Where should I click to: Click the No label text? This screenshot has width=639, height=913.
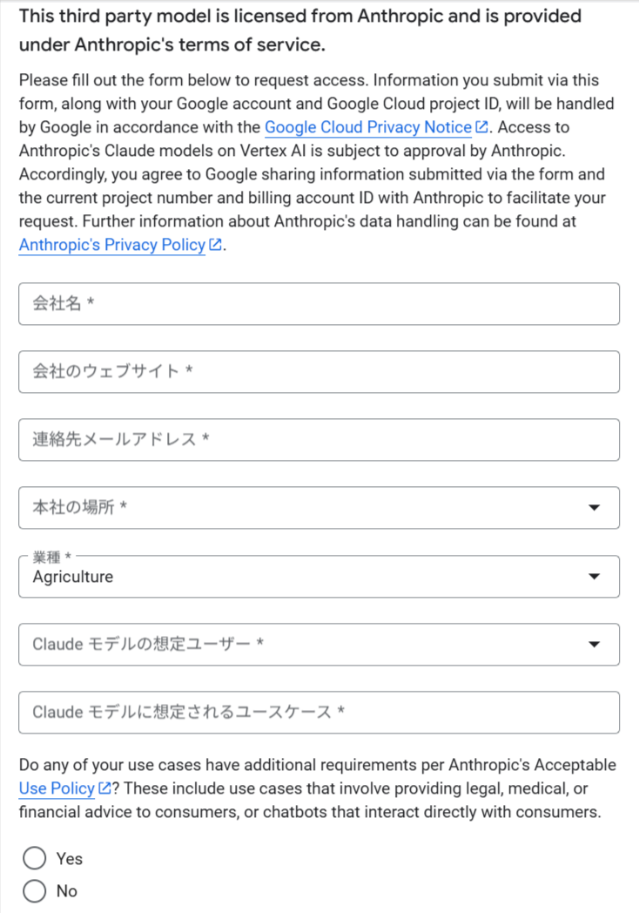67,891
